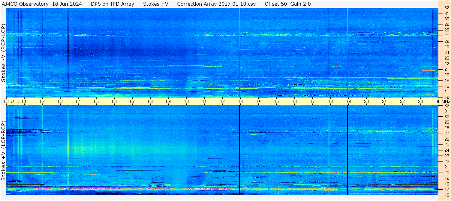Click the "AJ4CO Observatory" title text
The image size is (451, 201).
(25, 4)
